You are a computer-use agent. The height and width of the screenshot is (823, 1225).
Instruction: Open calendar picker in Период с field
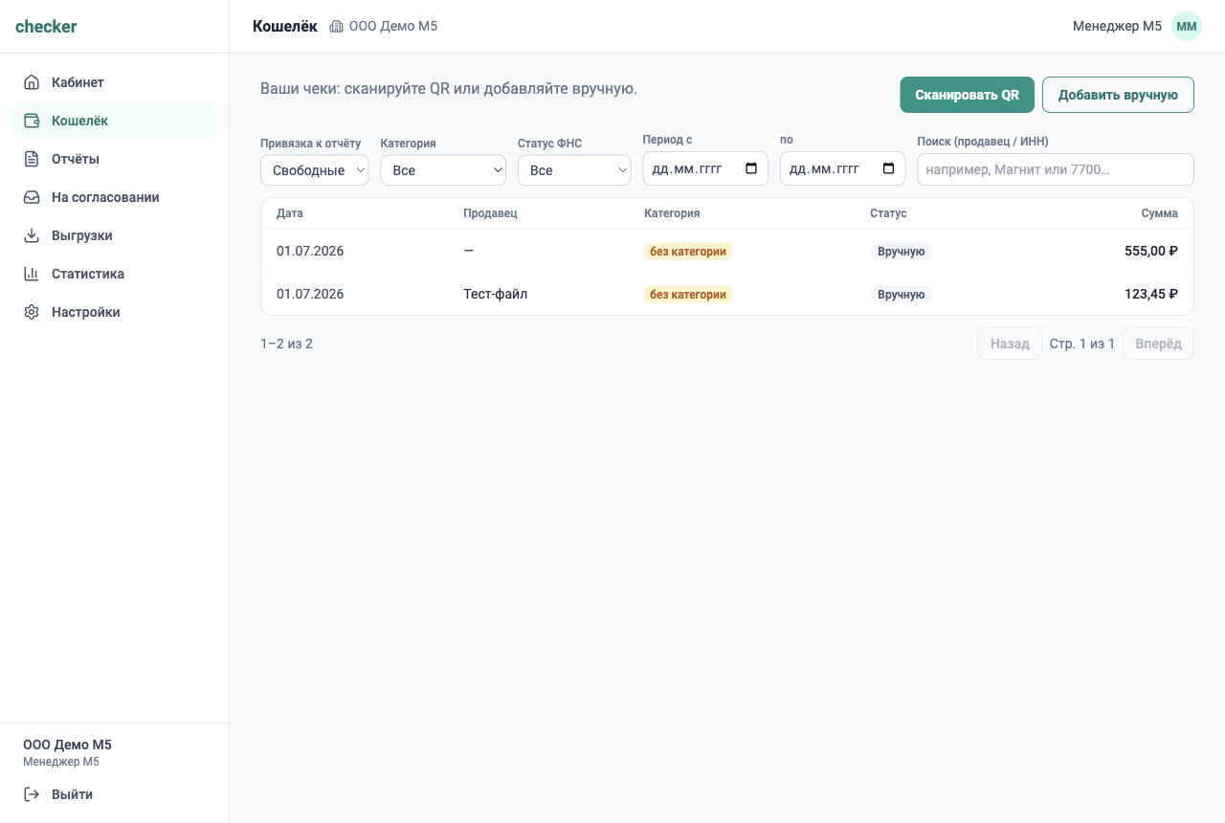(751, 169)
